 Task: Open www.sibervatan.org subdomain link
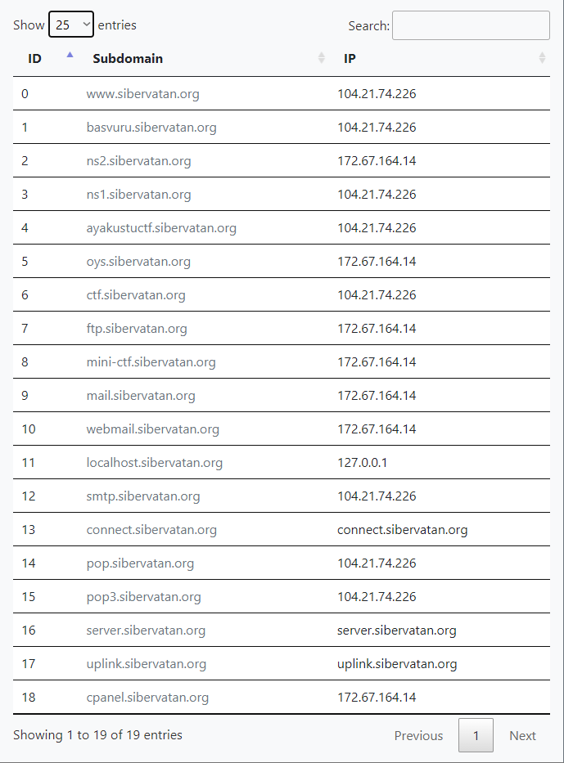pyautogui.click(x=142, y=94)
